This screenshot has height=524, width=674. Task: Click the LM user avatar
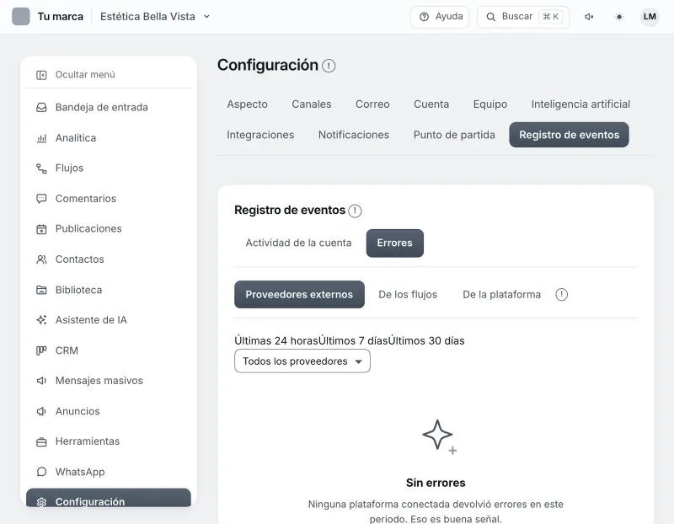click(x=650, y=17)
